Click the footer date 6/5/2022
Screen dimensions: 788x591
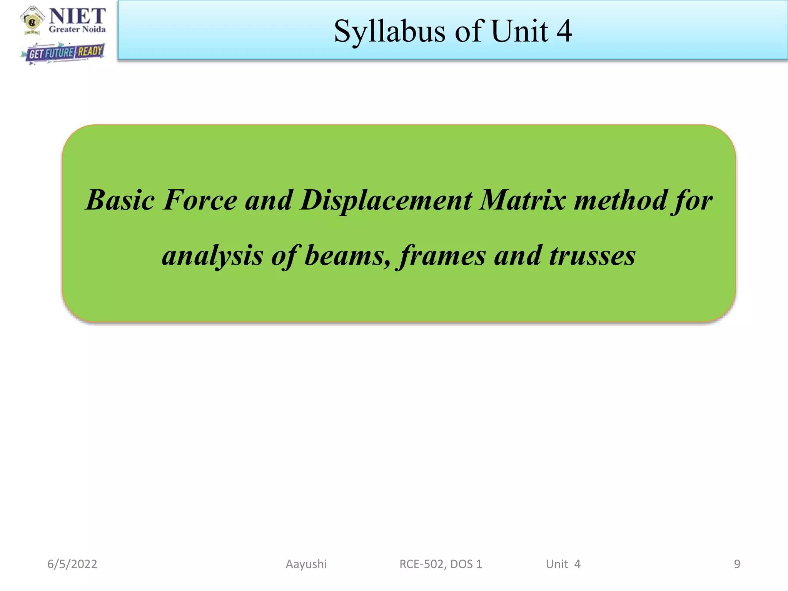click(72, 564)
